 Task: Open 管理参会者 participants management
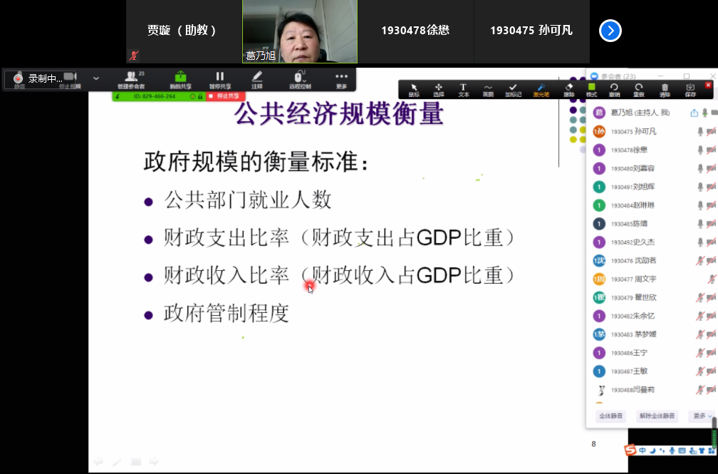click(x=131, y=79)
